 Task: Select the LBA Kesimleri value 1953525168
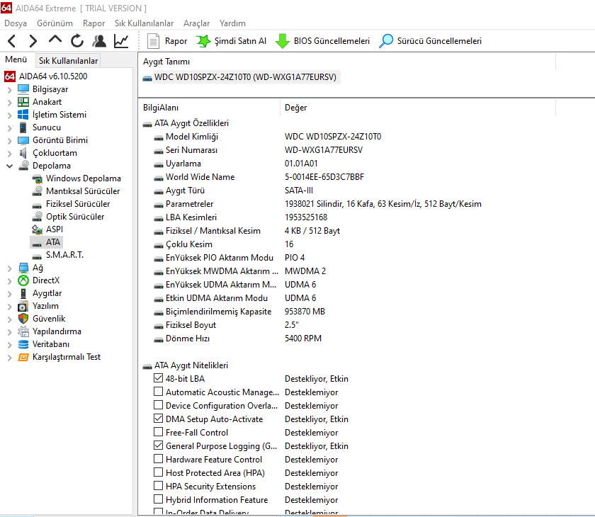click(306, 217)
